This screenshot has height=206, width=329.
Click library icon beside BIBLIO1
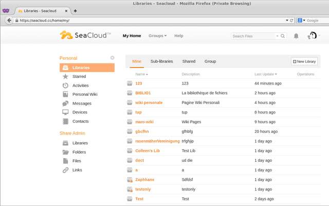click(130, 93)
